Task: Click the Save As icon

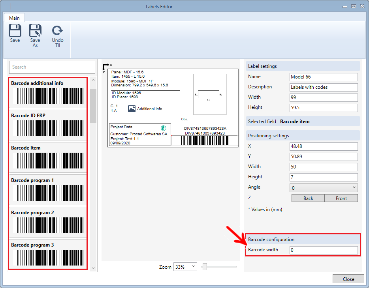Action: point(35,30)
